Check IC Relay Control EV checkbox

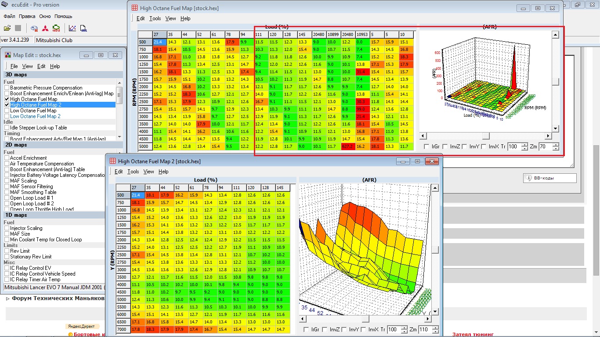7,268
